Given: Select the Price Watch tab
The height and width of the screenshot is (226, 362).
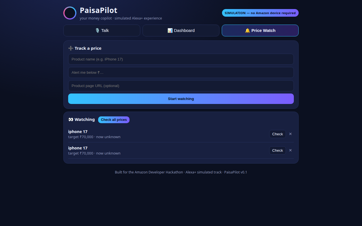Looking at the screenshot, I should pyautogui.click(x=260, y=31).
